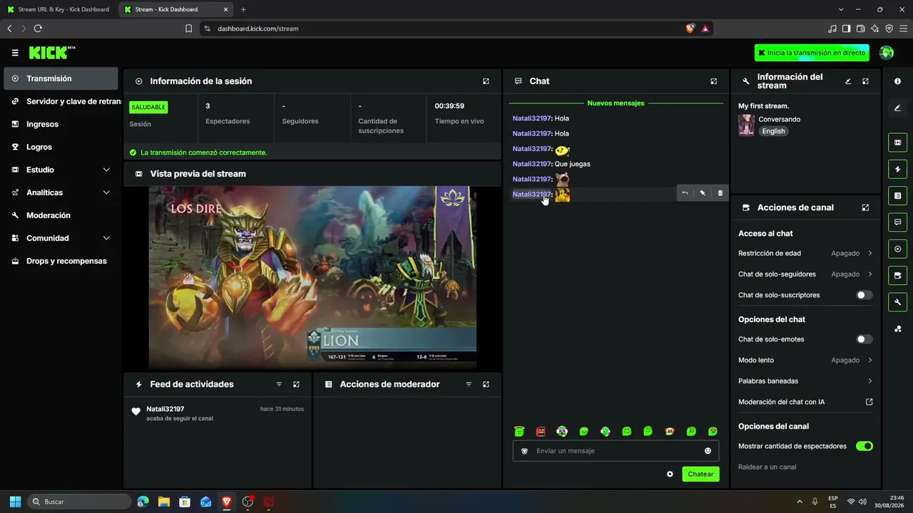Viewport: 913px width, 513px height.
Task: Open Chat de solo-seguidores options
Action: click(805, 274)
